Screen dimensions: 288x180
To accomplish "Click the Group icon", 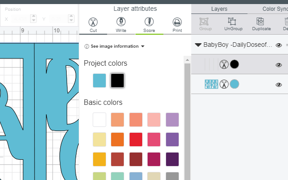I will (205, 24).
